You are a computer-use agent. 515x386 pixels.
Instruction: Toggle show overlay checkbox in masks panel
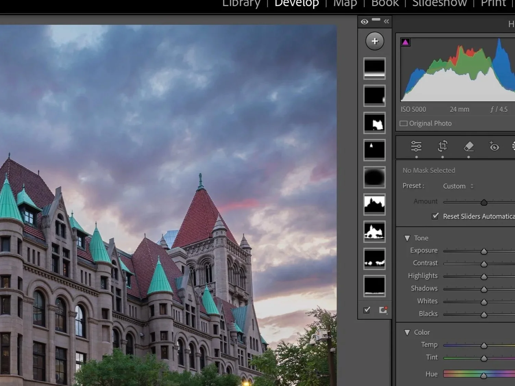[367, 310]
